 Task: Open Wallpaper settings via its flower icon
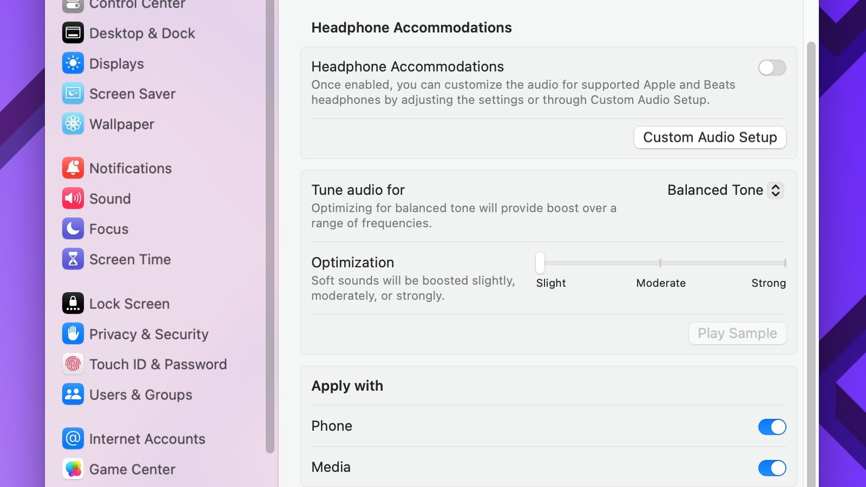73,124
